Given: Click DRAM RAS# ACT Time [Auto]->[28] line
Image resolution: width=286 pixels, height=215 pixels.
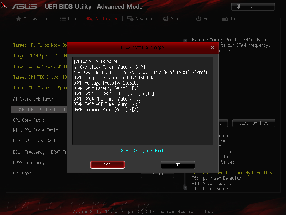Looking at the screenshot, I should (x=108, y=104).
